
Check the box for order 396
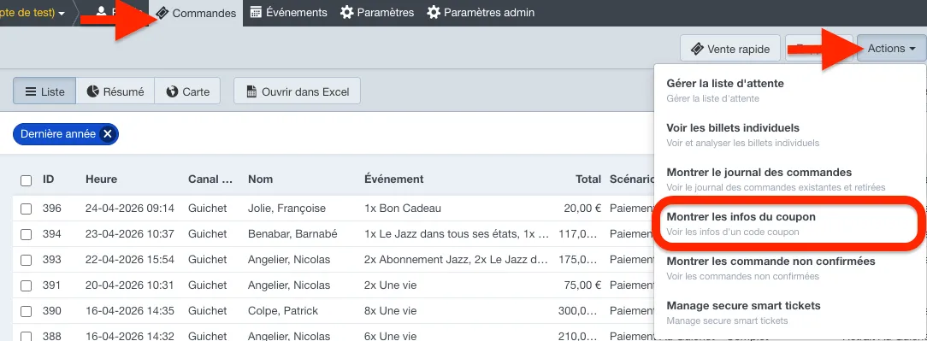point(26,209)
